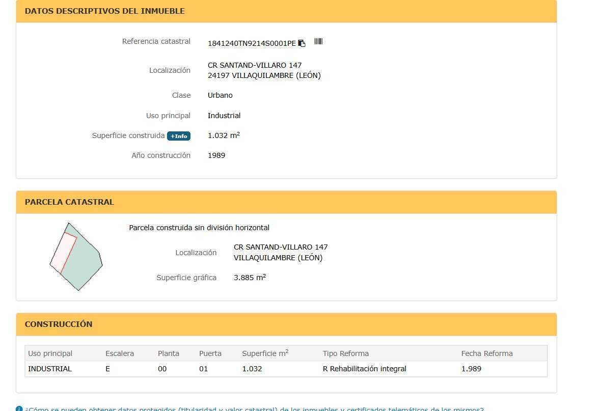Click 'Parcela construida sin división horizontal' text
This screenshot has width=605, height=411.
pos(199,228)
